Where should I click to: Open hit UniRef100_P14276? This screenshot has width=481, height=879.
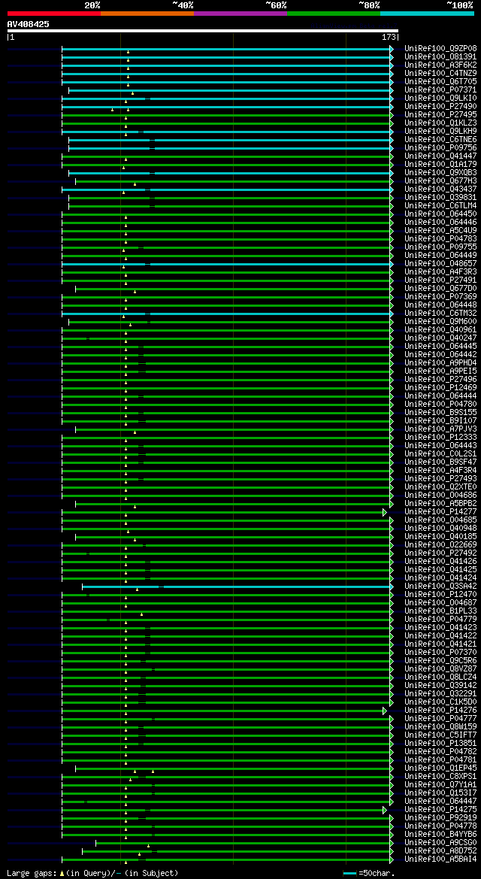440,711
